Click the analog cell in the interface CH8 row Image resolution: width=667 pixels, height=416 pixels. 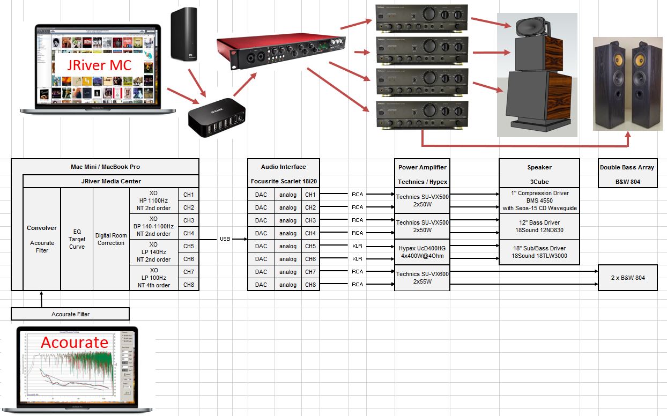(288, 284)
